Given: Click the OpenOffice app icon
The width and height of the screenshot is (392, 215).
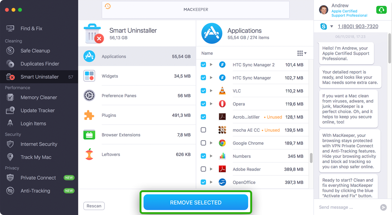Looking at the screenshot, I should tap(222, 182).
